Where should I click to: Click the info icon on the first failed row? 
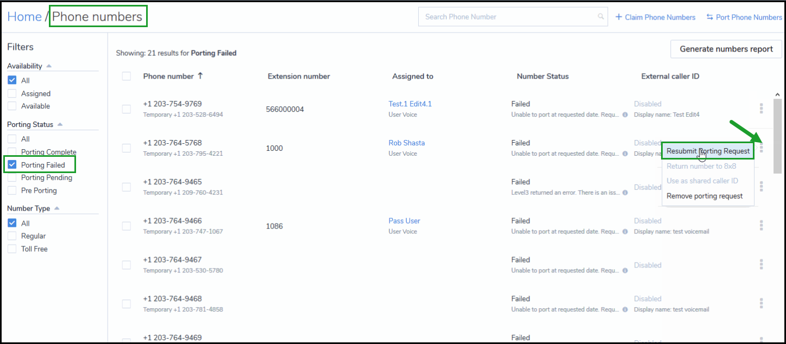coord(625,114)
